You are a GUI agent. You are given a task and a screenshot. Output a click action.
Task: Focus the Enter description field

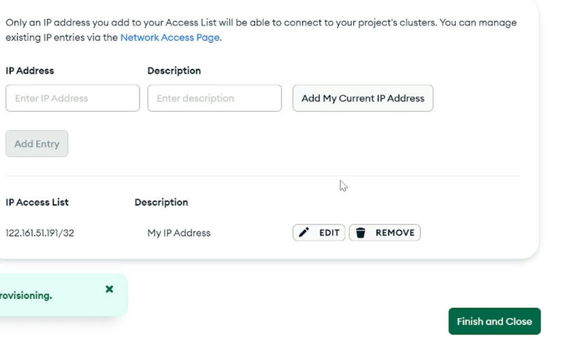(x=215, y=98)
